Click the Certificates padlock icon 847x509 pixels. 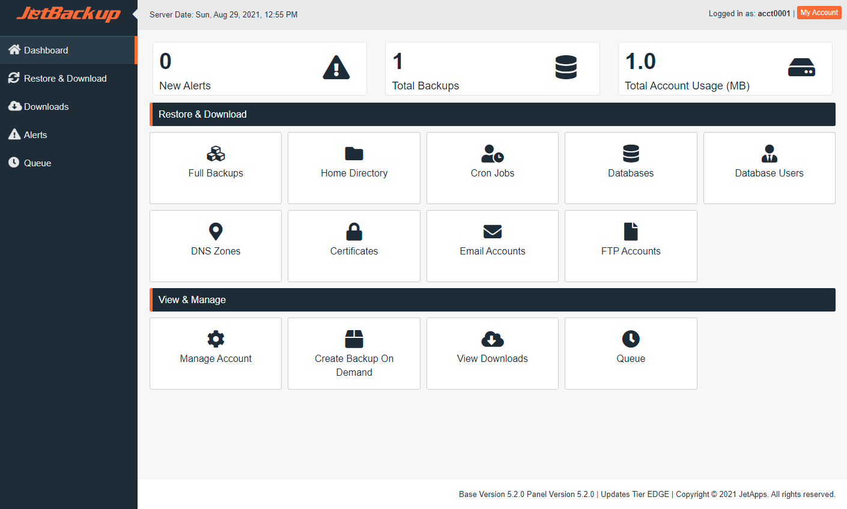tap(354, 232)
